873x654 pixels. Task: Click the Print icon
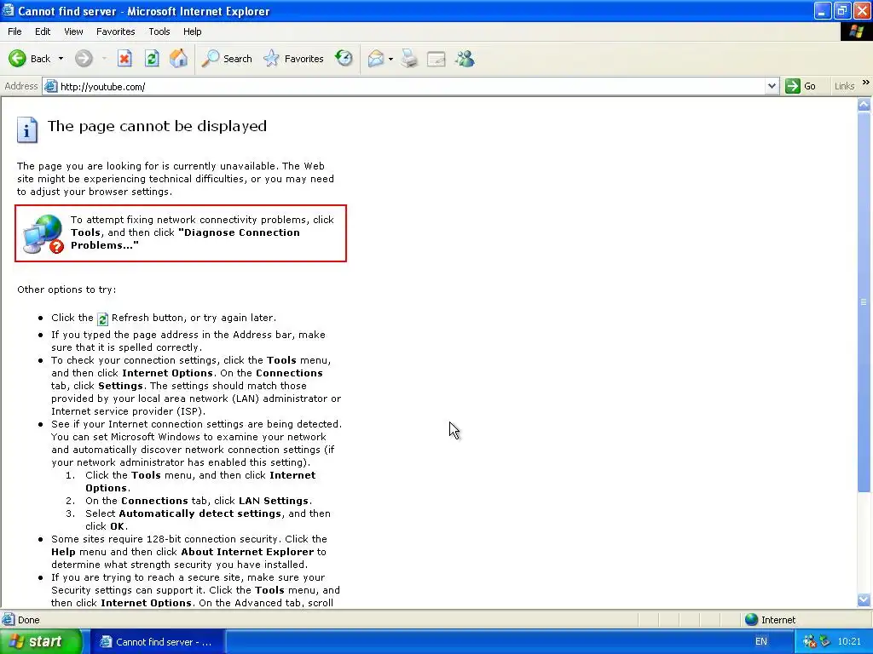click(409, 59)
